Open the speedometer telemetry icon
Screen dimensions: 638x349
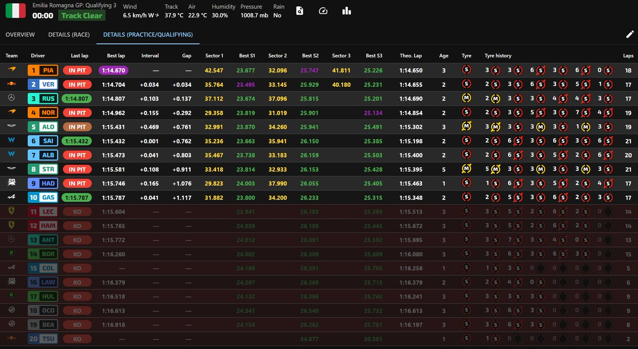323,11
